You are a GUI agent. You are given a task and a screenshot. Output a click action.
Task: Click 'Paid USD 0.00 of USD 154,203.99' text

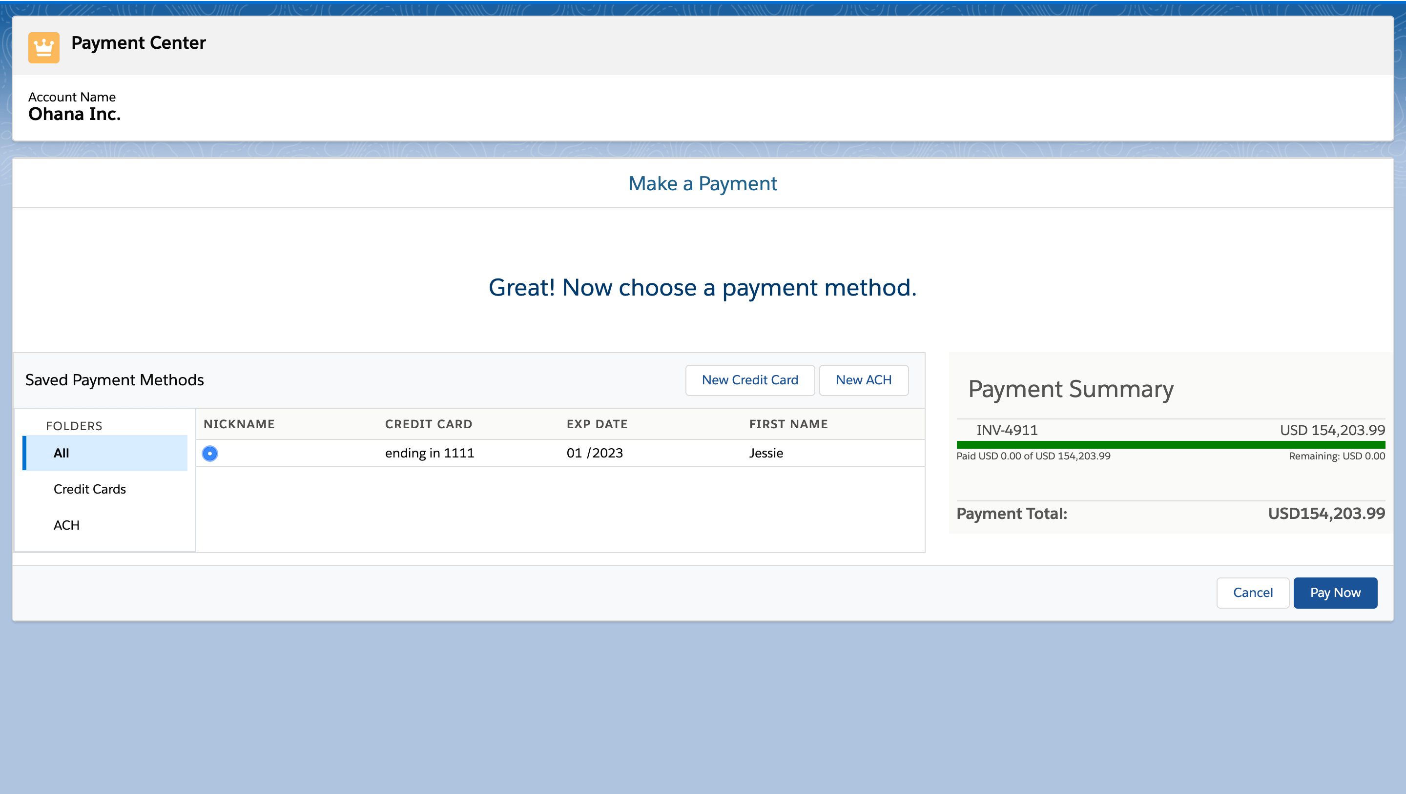(x=1033, y=457)
